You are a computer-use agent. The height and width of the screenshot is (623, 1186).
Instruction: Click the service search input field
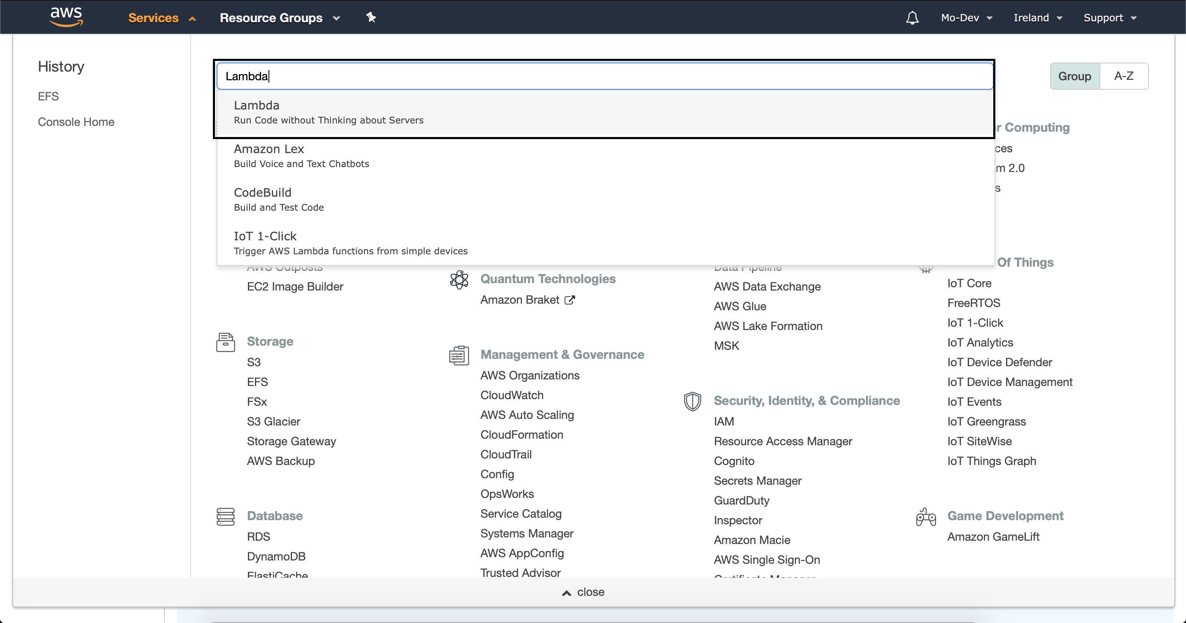coord(604,76)
